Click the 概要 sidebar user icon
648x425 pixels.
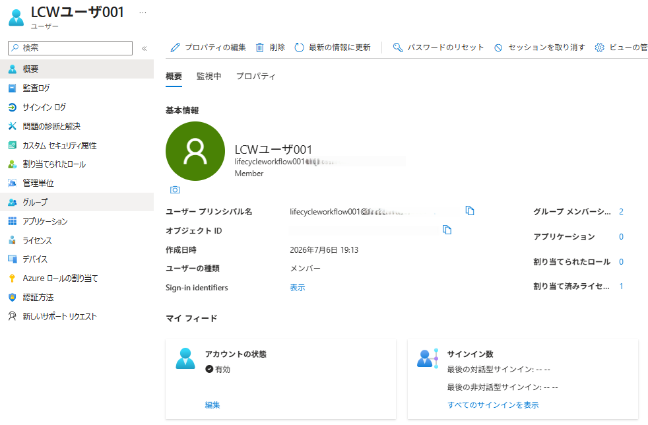(x=13, y=69)
